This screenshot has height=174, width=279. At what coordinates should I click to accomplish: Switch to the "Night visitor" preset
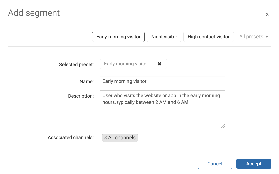click(164, 37)
